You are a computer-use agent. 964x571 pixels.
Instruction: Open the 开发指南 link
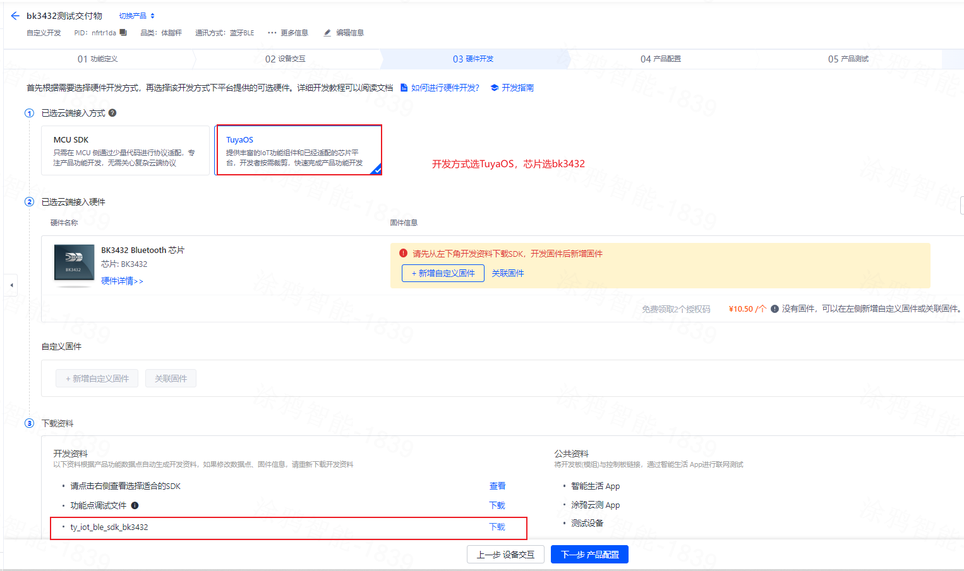(518, 88)
